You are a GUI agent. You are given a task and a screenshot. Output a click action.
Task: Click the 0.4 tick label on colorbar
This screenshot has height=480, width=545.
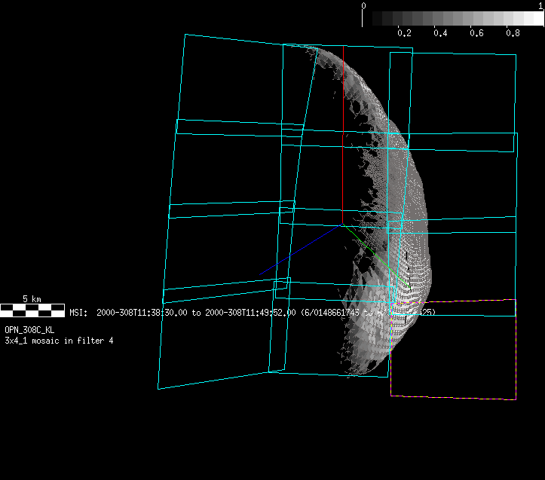440,33
